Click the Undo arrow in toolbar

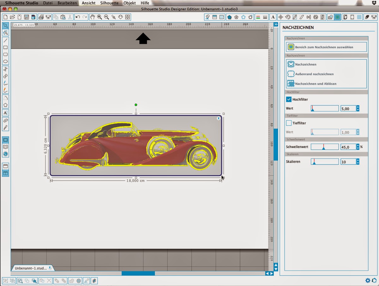(x=78, y=17)
